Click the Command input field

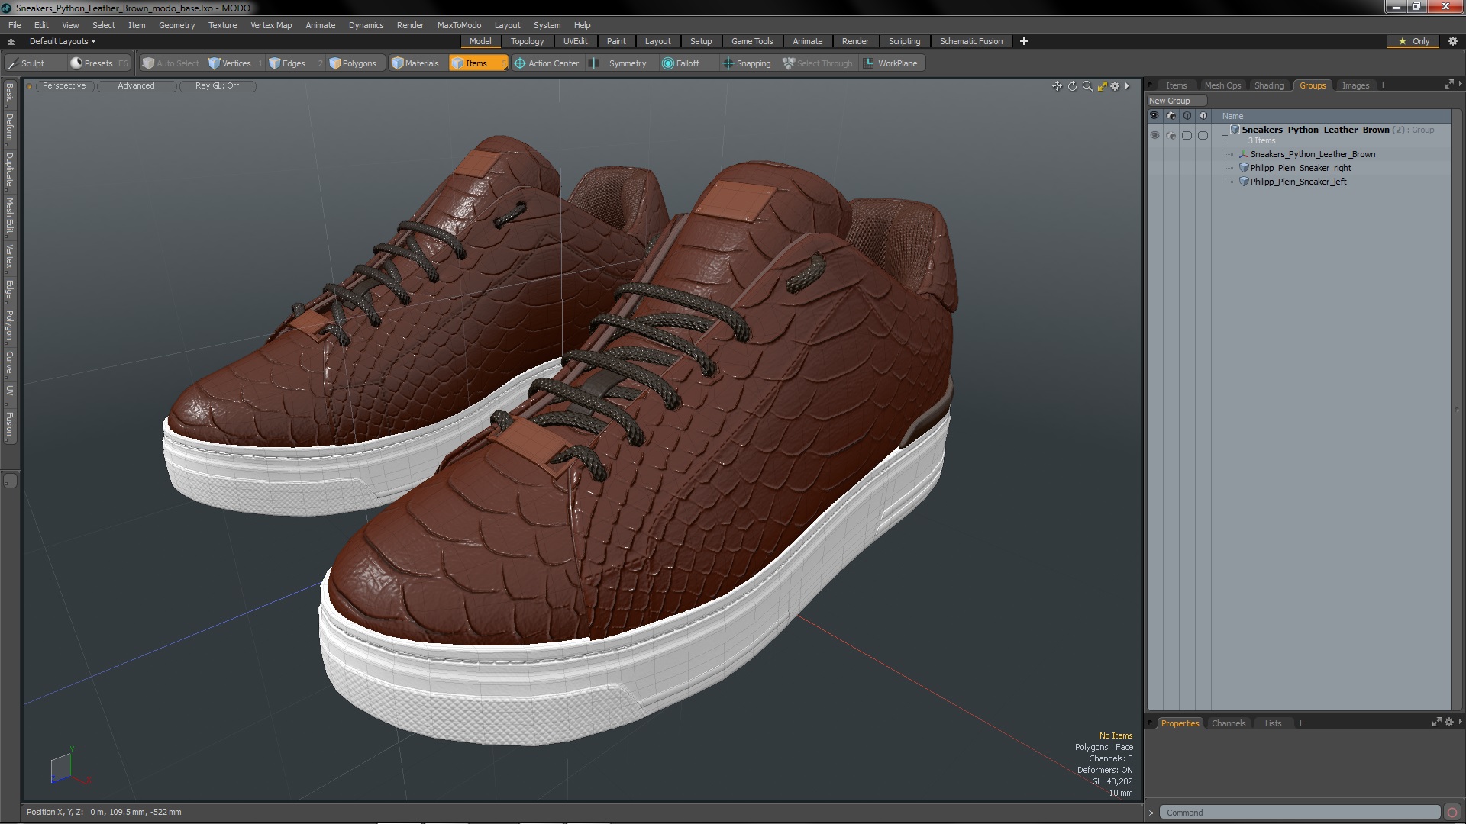click(1298, 813)
